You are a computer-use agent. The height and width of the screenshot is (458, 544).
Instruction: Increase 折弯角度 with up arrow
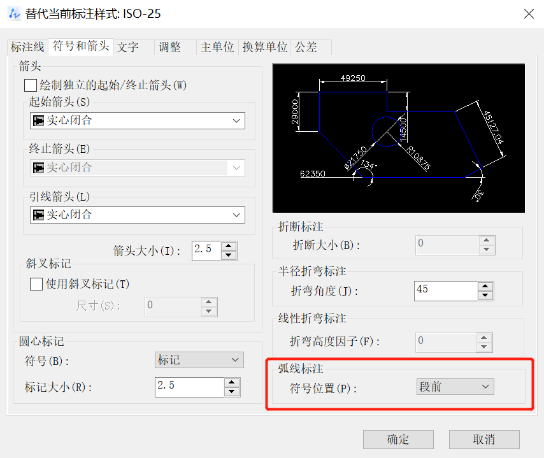(485, 286)
